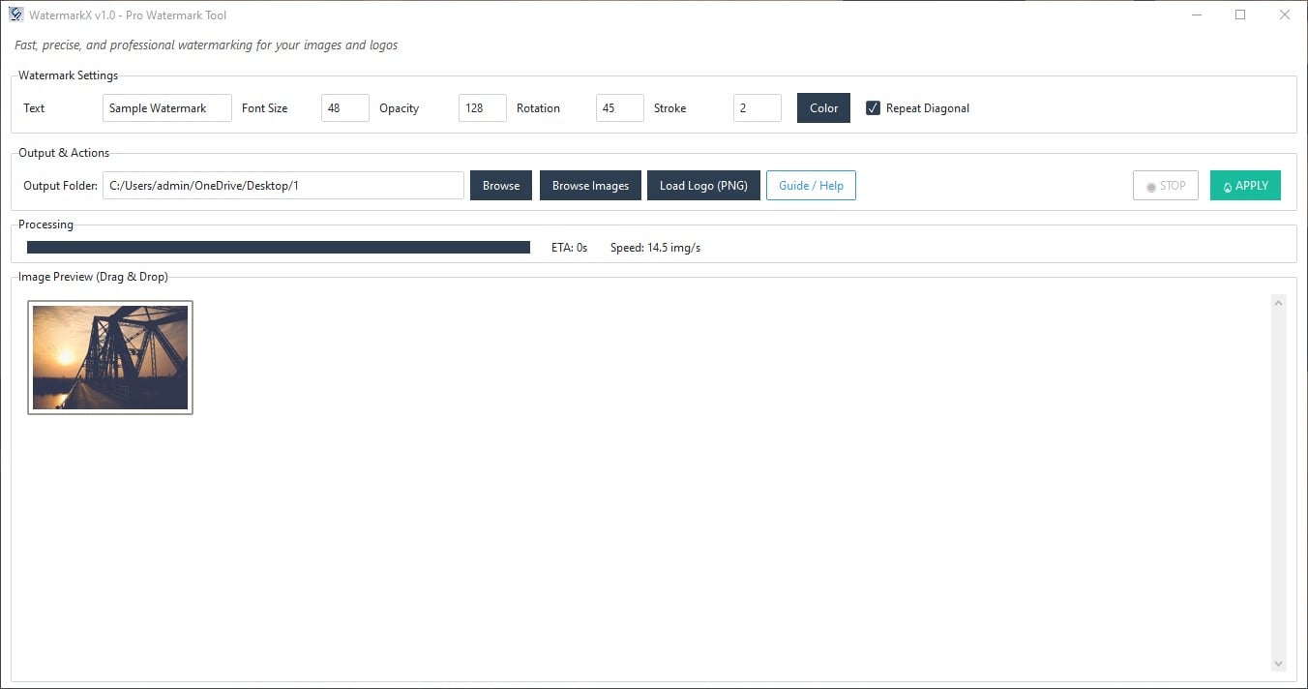Image resolution: width=1308 pixels, height=689 pixels.
Task: Click the watermark Text input field
Action: tap(167, 108)
